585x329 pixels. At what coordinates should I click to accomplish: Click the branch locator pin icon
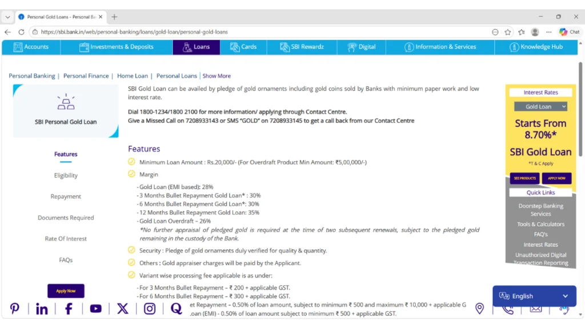tap(479, 308)
